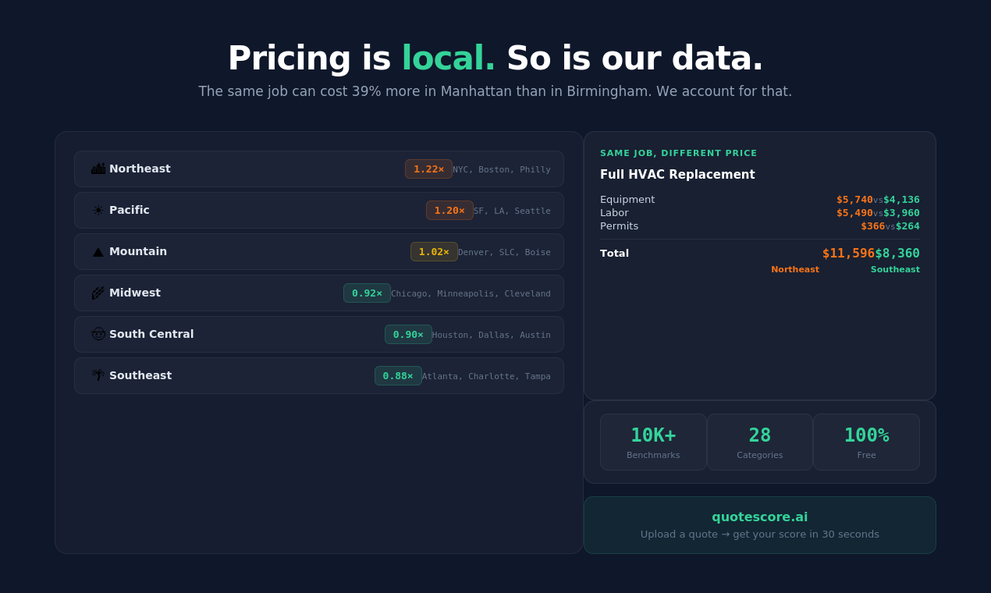Click the green Southeast label under totals
Viewport: 991px width, 593px height.
click(x=895, y=270)
